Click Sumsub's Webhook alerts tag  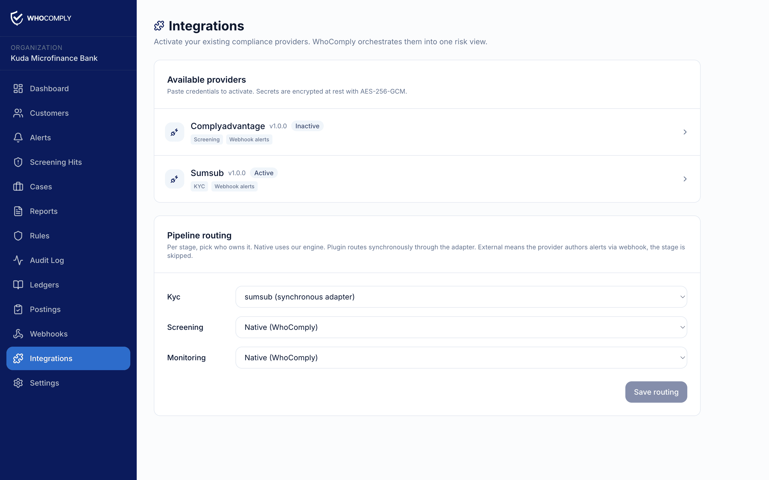pos(234,186)
